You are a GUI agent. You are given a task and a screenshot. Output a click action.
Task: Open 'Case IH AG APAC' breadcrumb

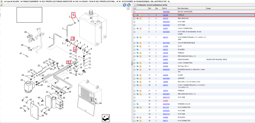(x=13, y=1)
